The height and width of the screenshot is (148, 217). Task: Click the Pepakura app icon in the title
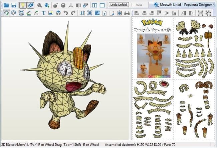pos(156,5)
